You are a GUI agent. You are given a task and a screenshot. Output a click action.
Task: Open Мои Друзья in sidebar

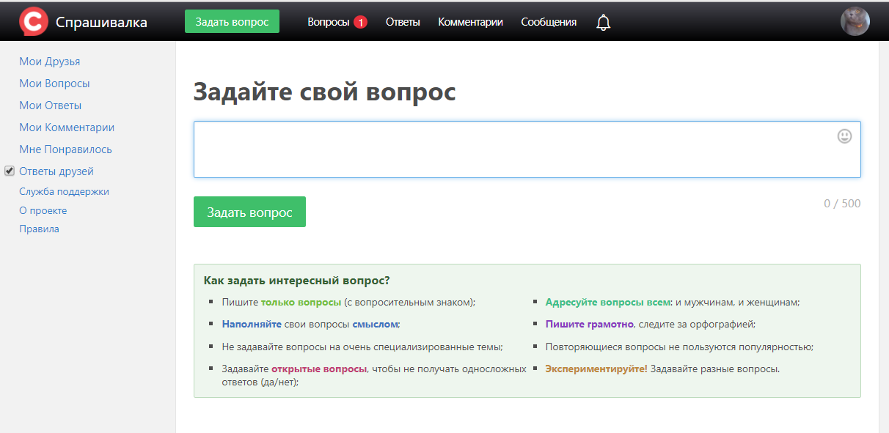[x=49, y=62]
